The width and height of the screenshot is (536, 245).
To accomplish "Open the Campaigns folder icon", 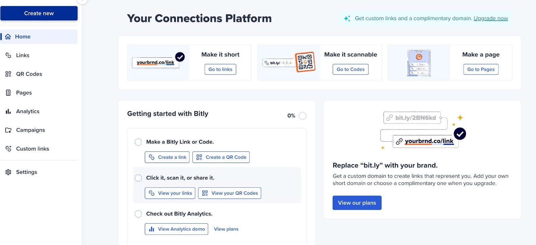I will pyautogui.click(x=8, y=130).
